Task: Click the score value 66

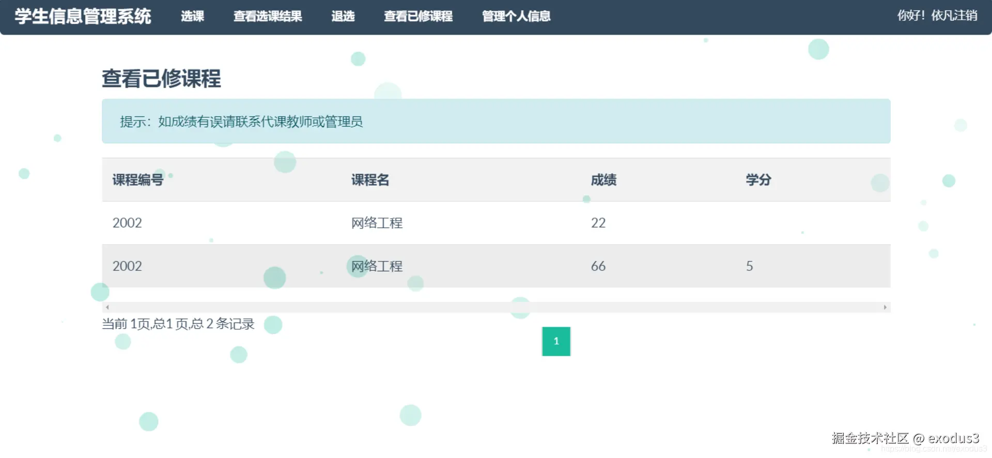Action: click(x=598, y=266)
